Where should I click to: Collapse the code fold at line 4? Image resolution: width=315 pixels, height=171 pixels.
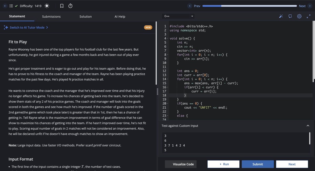coord(168,39)
